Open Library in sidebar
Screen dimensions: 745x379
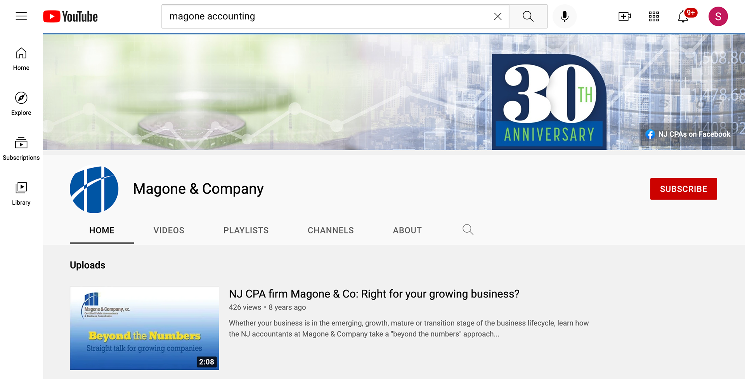coord(21,194)
